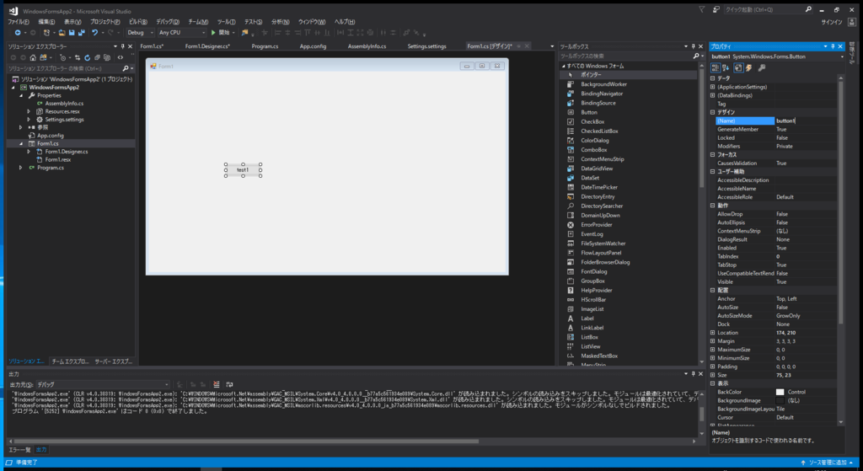Open the デバッグ(D) menu
863x471 pixels.
168,22
